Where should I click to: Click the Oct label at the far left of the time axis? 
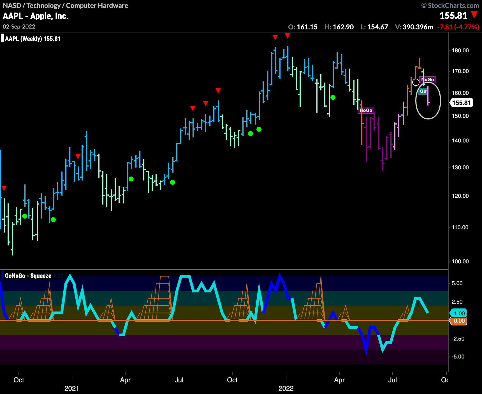click(x=19, y=380)
